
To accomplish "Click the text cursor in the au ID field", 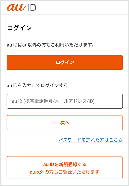I will click(12, 101).
